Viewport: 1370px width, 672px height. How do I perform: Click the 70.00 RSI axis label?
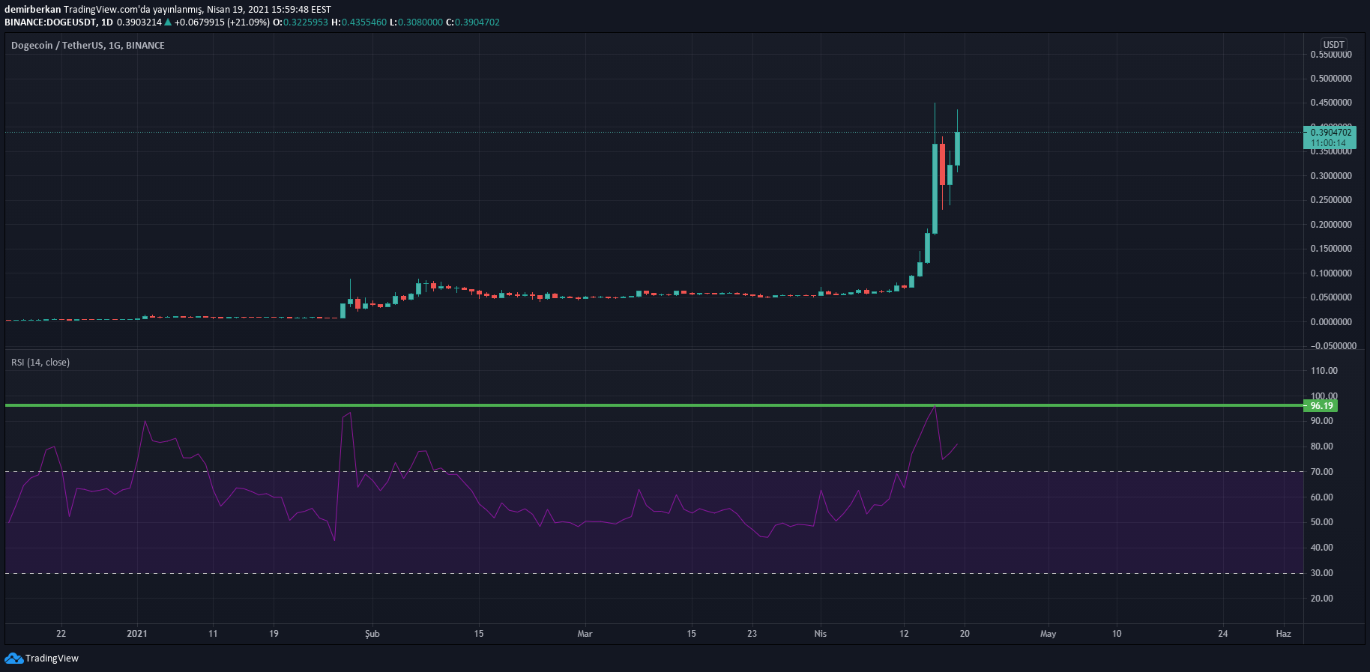1322,472
